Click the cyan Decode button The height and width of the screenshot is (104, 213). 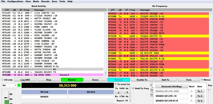(119, 80)
